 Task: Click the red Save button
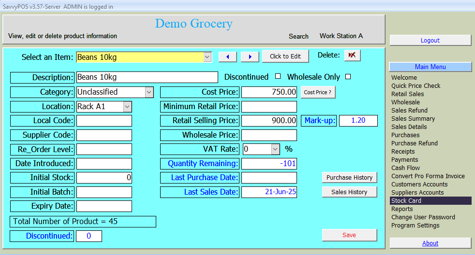(349, 235)
